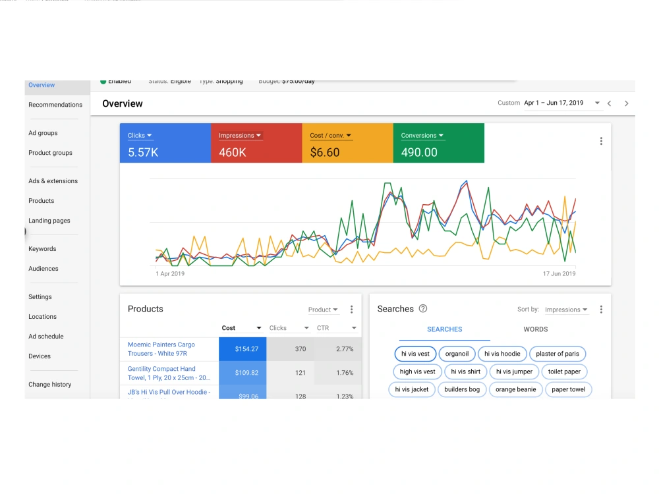
Task: Open Settings in the sidebar
Action: pos(40,296)
